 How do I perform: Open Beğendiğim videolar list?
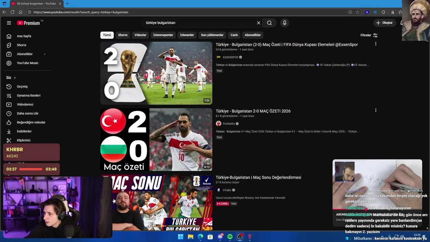(31, 122)
